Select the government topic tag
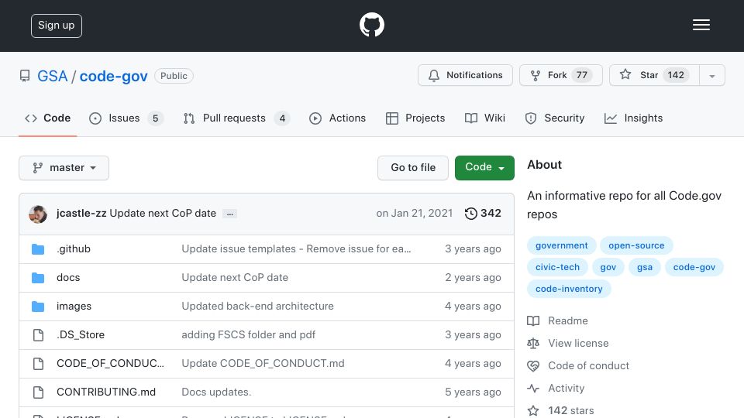The width and height of the screenshot is (744, 418). pyautogui.click(x=562, y=245)
